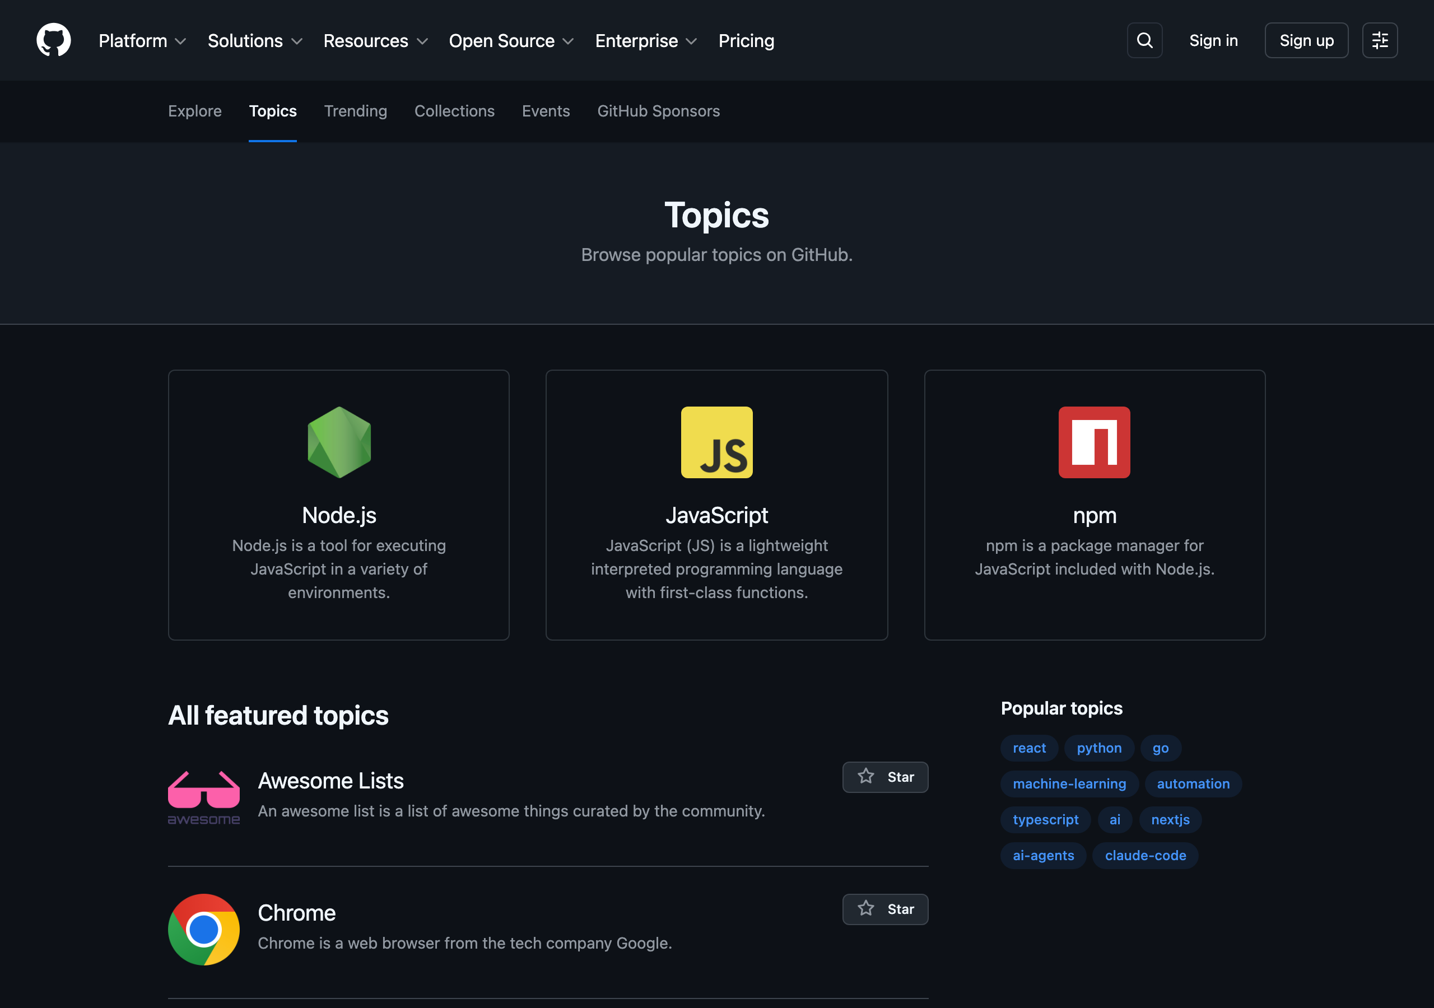Click the Awesome Lists description text
Screen dimensions: 1434x1008
coord(511,811)
